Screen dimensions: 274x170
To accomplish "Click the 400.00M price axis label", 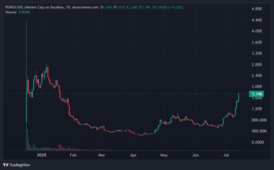I will [x=259, y=131].
